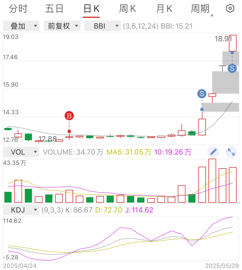This screenshot has width=242, height=270.
Task: Select the 日K tab
Action: coord(91,9)
